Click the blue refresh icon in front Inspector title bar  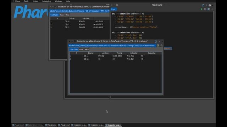(156, 42)
